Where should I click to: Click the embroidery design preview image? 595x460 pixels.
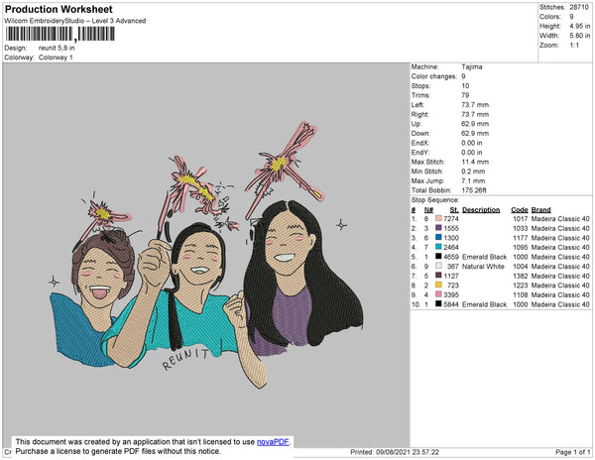(x=207, y=255)
